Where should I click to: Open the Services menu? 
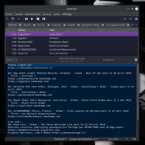47,14
